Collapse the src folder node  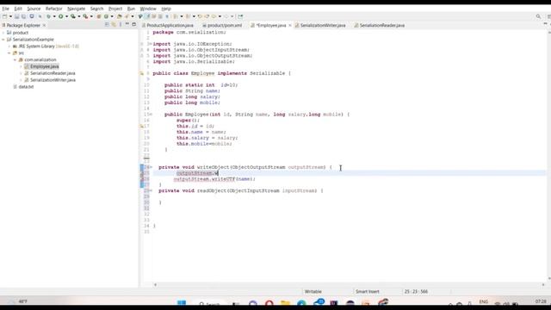pyautogui.click(x=9, y=53)
